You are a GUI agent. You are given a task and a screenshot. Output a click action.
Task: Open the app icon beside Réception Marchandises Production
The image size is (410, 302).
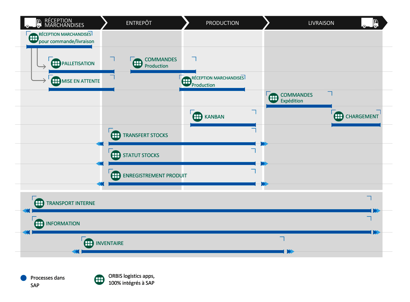pyautogui.click(x=187, y=81)
